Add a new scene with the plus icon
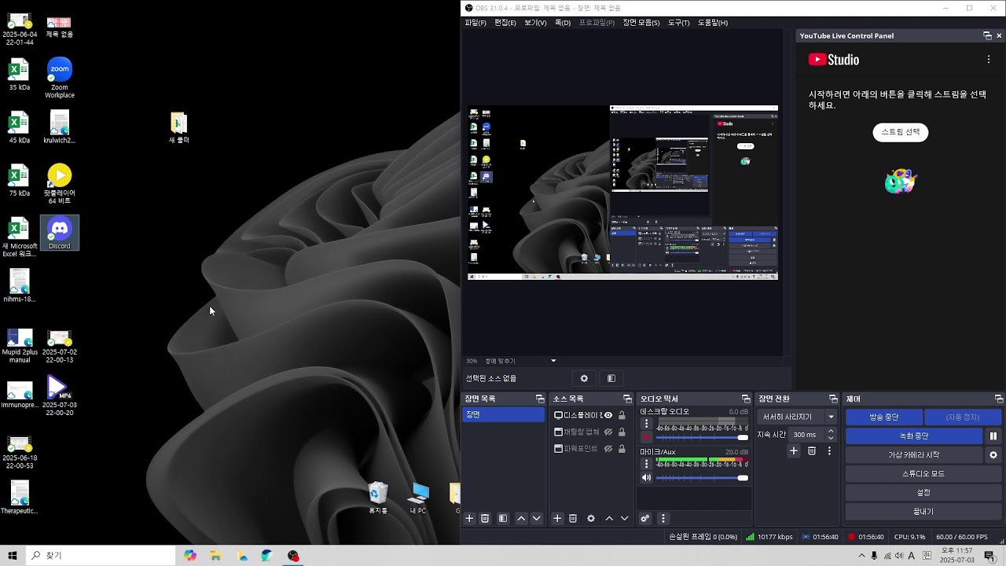Screen dimensions: 1006x566 coord(469,519)
